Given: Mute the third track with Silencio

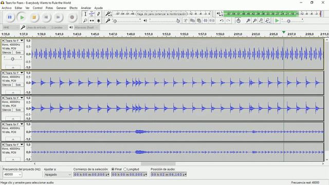Looking at the screenshot, I should pos(7,110).
